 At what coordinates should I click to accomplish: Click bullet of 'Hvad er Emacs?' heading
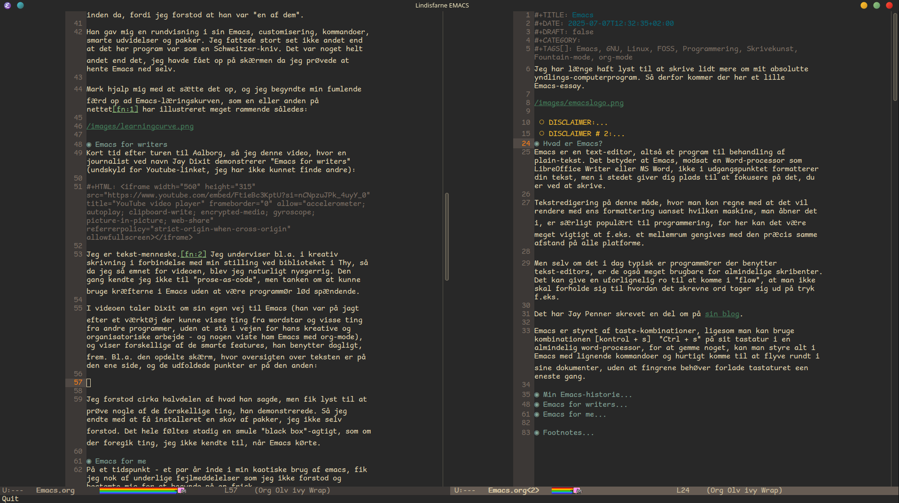pos(537,144)
